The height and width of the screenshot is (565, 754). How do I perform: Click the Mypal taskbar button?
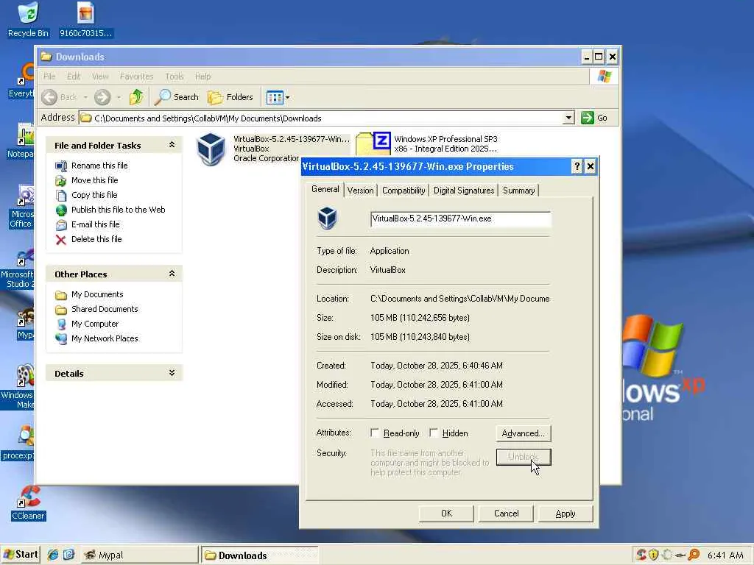click(x=139, y=555)
